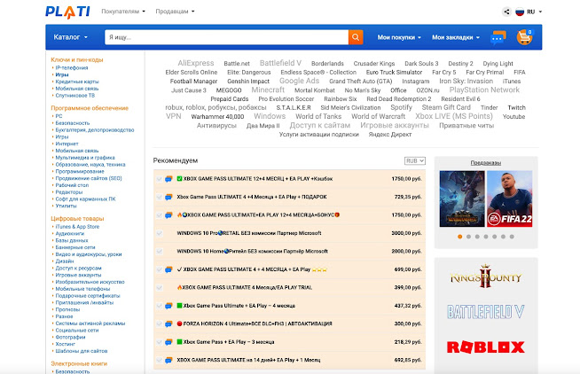This screenshot has width=580, height=374.
Task: Tick checkbox for 12+4 МЕСЯЦА+БОНУС row
Action: coord(159,215)
